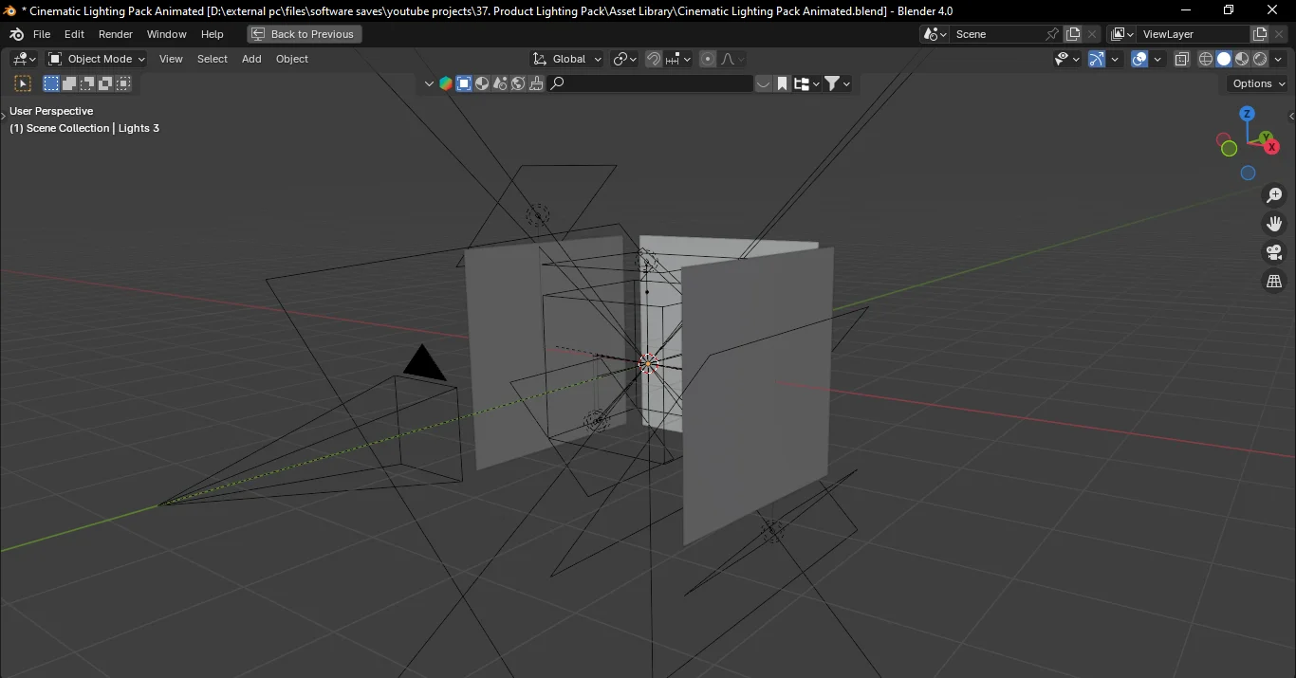Switch to camera view using sidebar icon
Image resolution: width=1296 pixels, height=678 pixels.
click(1274, 252)
